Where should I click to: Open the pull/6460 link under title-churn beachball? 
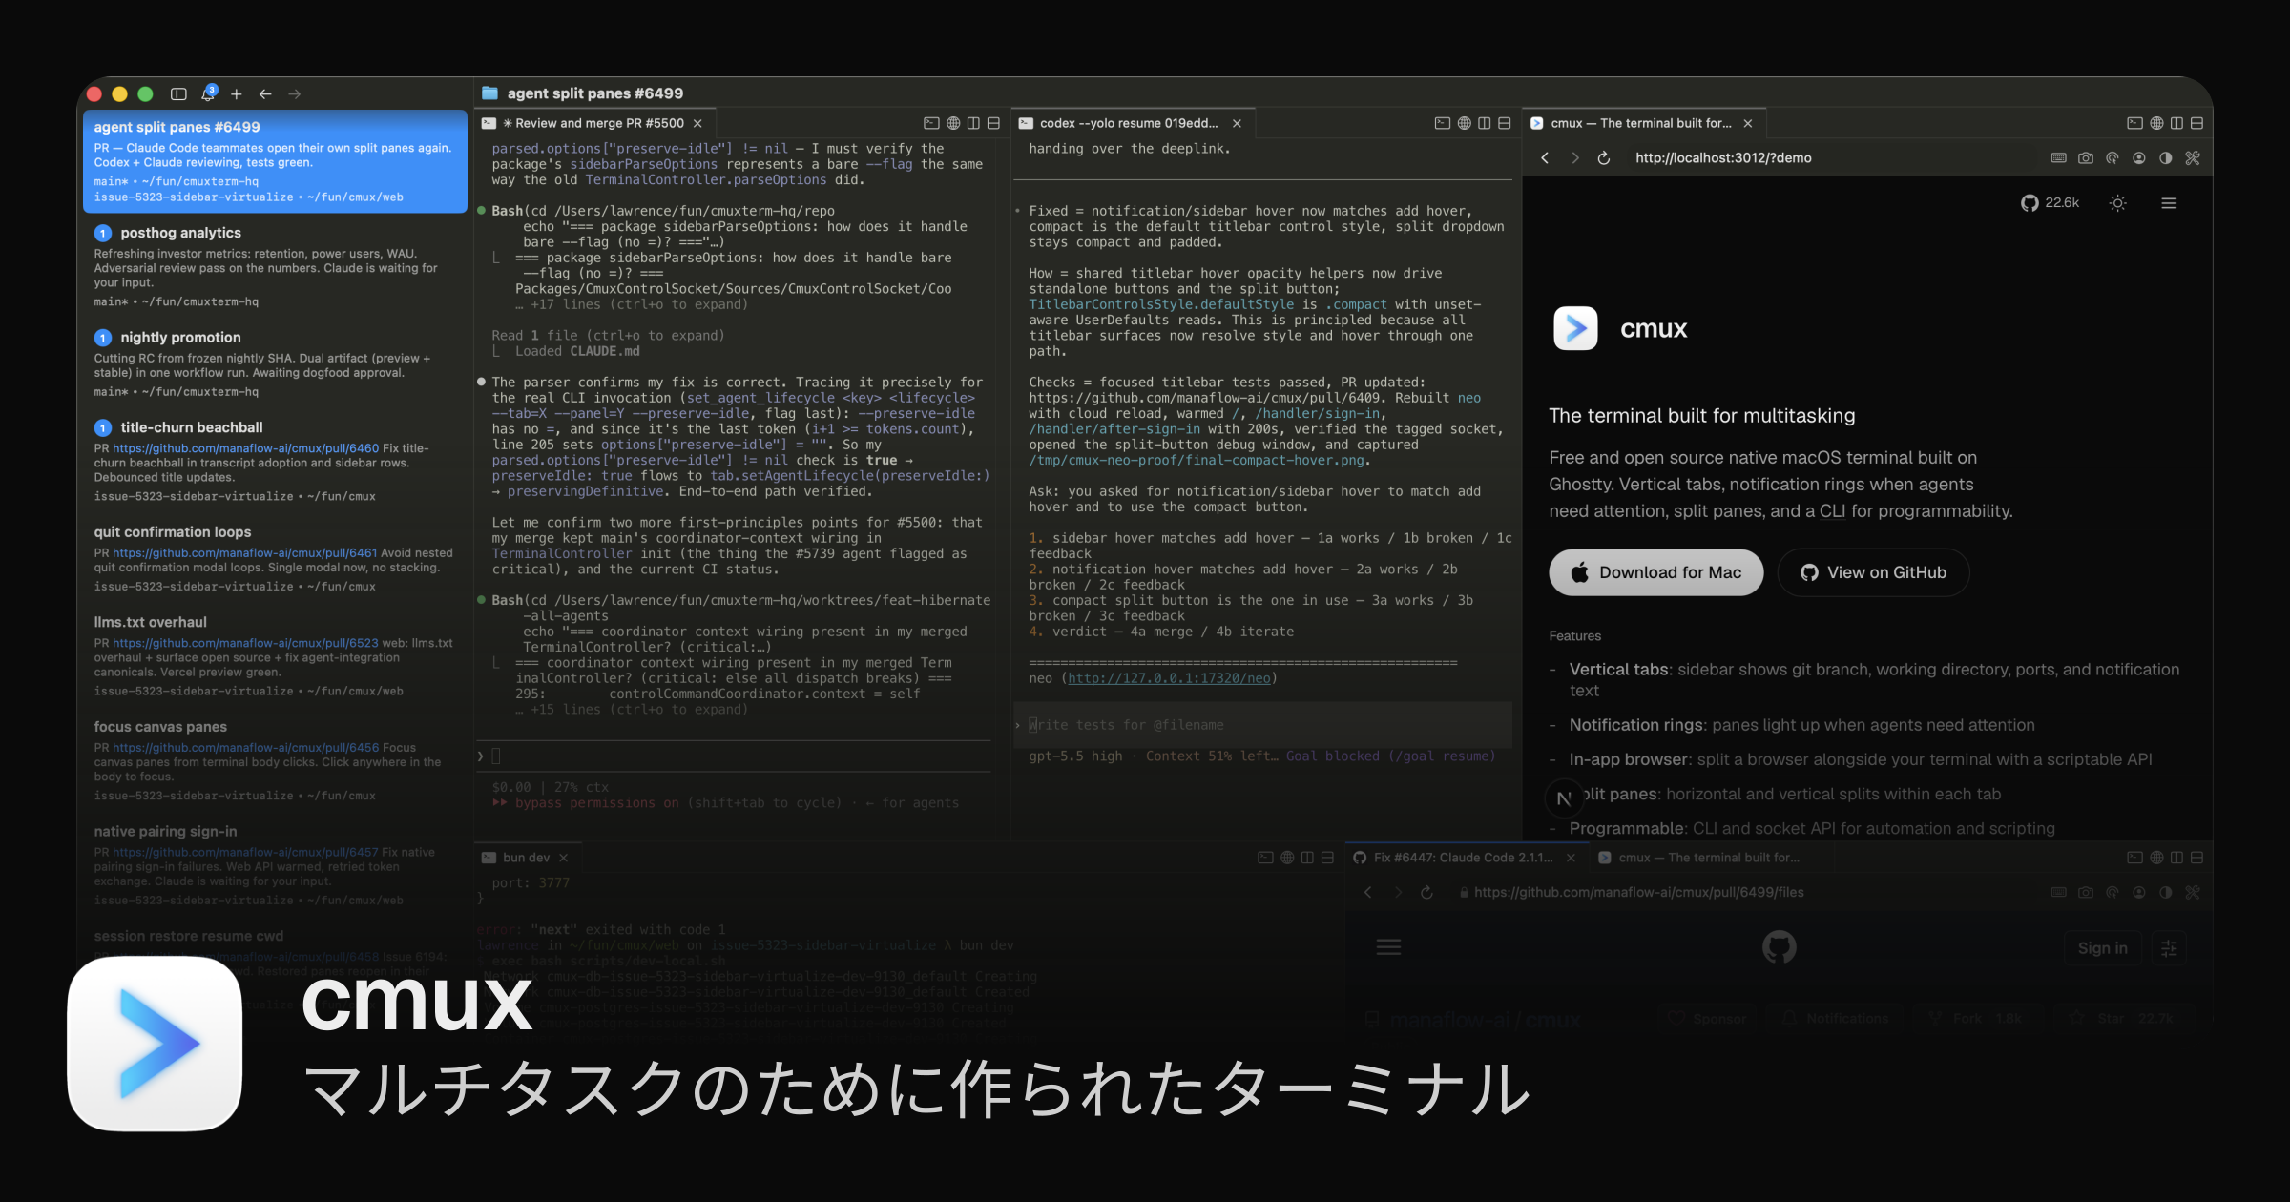(245, 448)
